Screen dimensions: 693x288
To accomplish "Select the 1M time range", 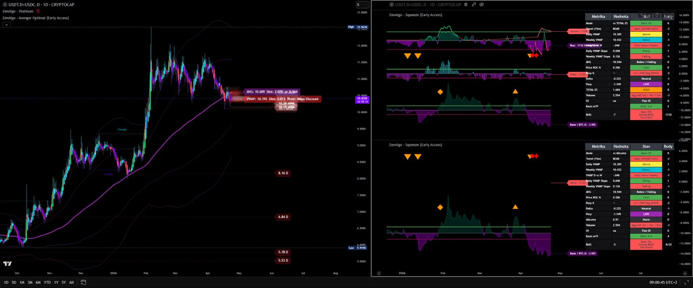I will coord(22,282).
